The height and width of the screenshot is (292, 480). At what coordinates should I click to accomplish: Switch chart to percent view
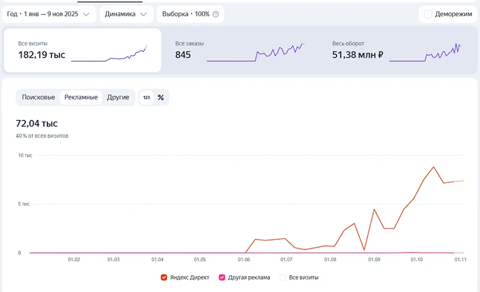tap(161, 97)
